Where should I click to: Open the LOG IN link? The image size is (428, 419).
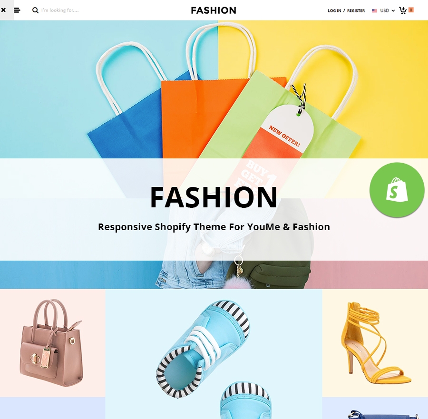coord(334,10)
